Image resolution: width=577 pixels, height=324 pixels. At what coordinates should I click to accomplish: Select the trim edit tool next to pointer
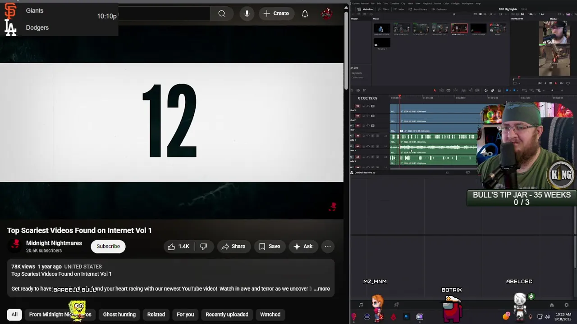[441, 90]
